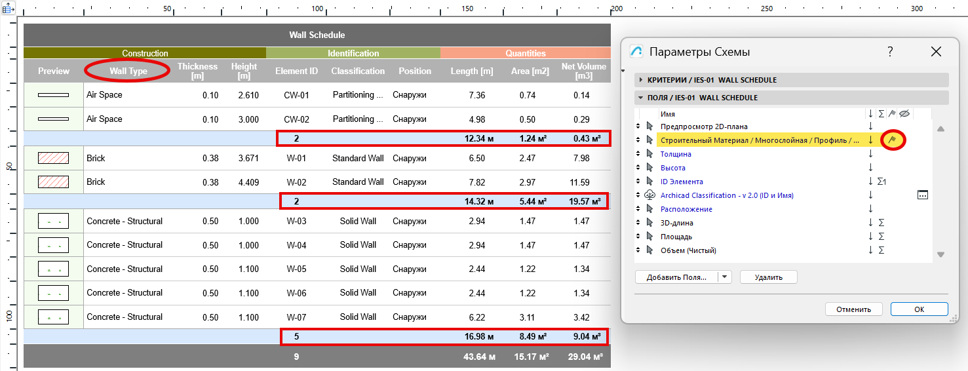
Task: Click the sort arrow for Толщина field
Action: coord(871,154)
